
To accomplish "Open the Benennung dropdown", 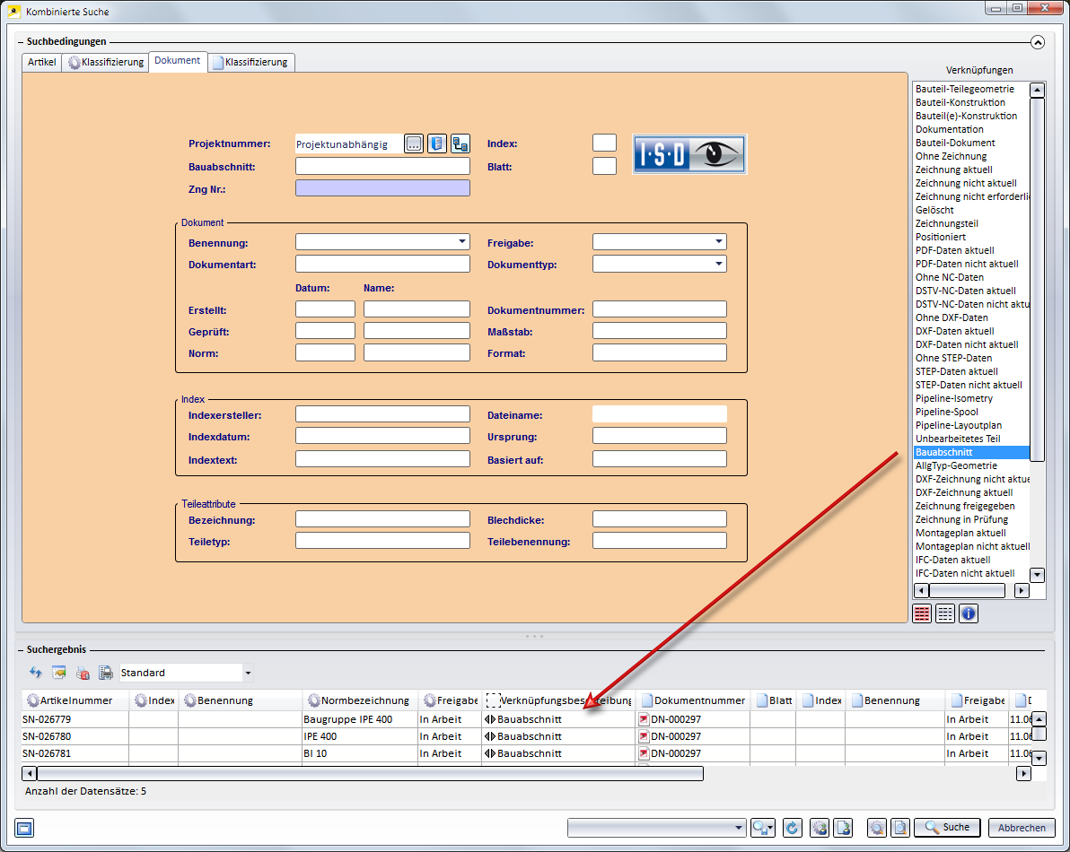I will (x=462, y=241).
